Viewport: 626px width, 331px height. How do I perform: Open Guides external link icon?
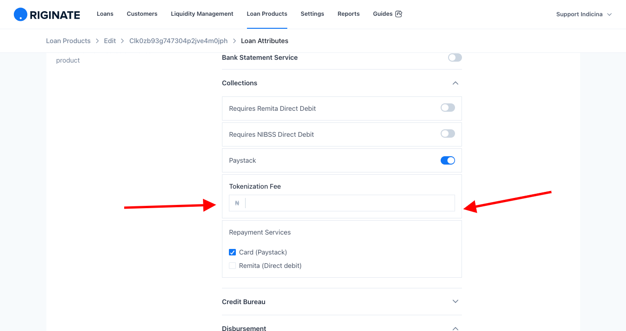point(398,14)
